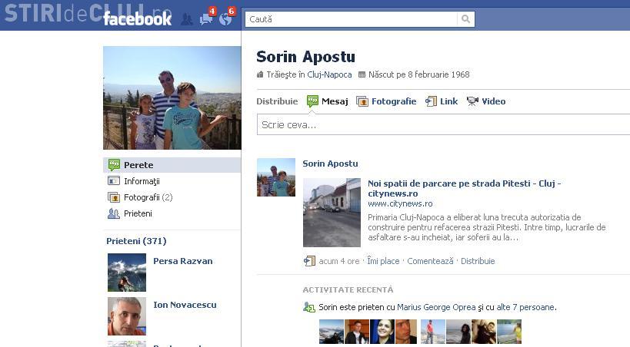Open Prieteni in left sidebar
The width and height of the screenshot is (630, 347).
(138, 213)
